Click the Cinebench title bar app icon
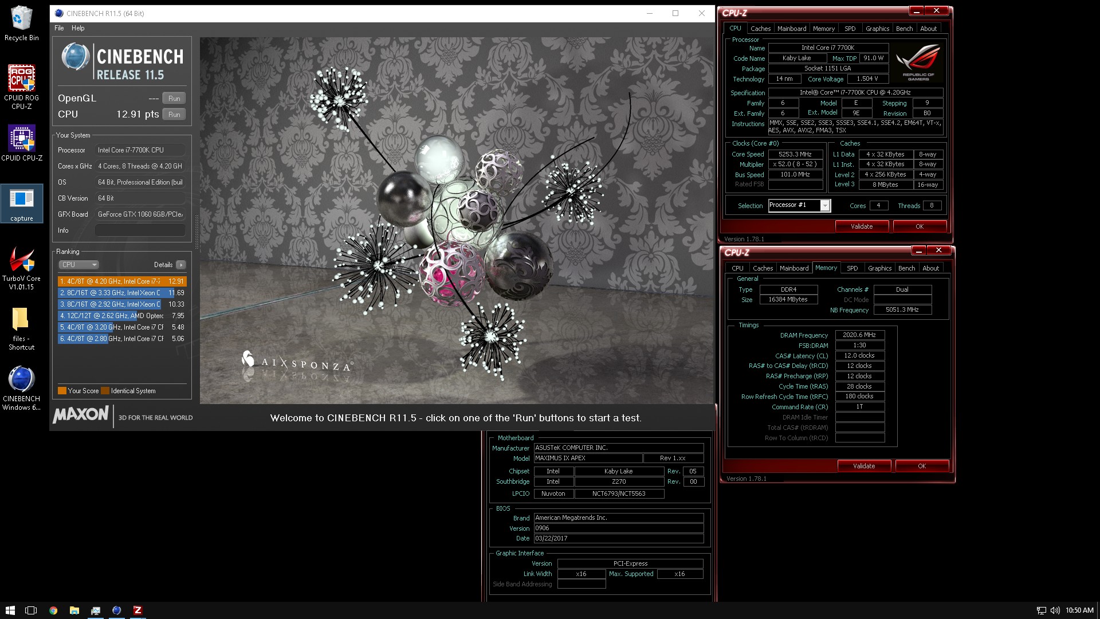 tap(59, 13)
